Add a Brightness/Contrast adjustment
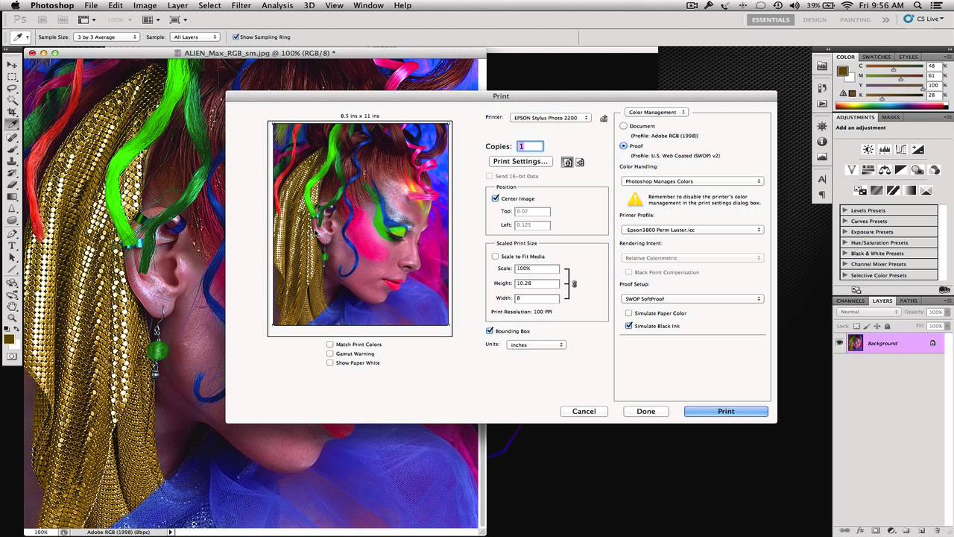The height and width of the screenshot is (537, 954). pyautogui.click(x=868, y=150)
